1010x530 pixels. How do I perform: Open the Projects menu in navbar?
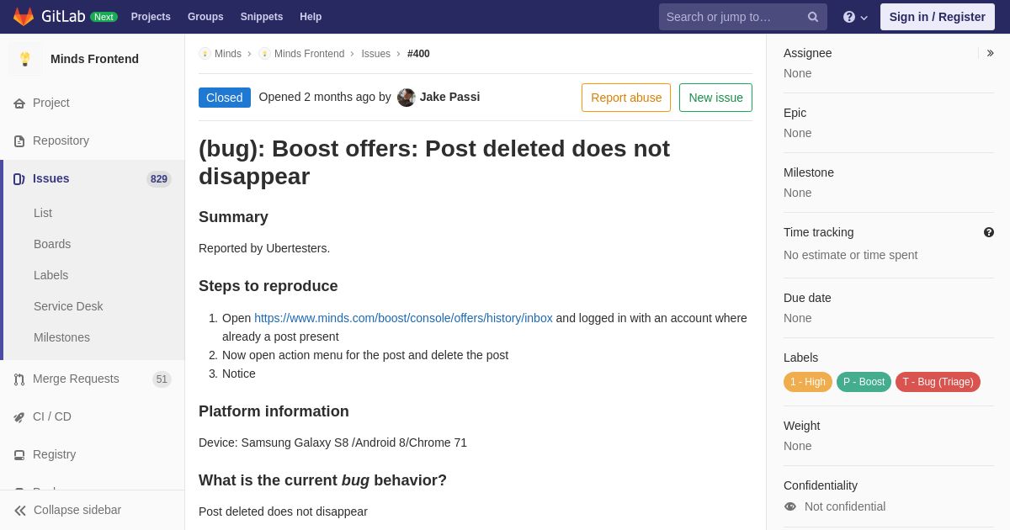tap(151, 17)
